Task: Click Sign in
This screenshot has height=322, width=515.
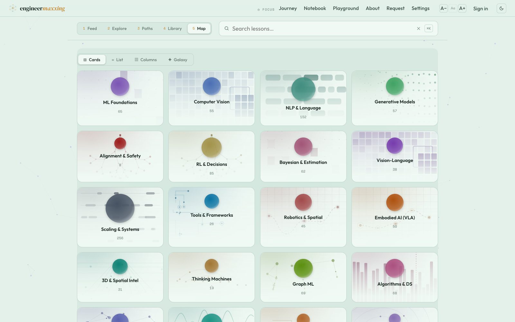Action: pos(480,9)
